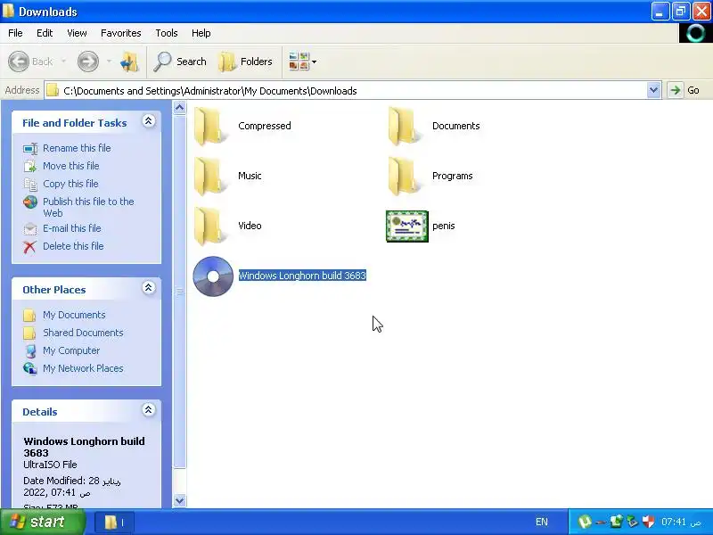Click the Compressed folder name
The height and width of the screenshot is (535, 713).
click(x=264, y=126)
